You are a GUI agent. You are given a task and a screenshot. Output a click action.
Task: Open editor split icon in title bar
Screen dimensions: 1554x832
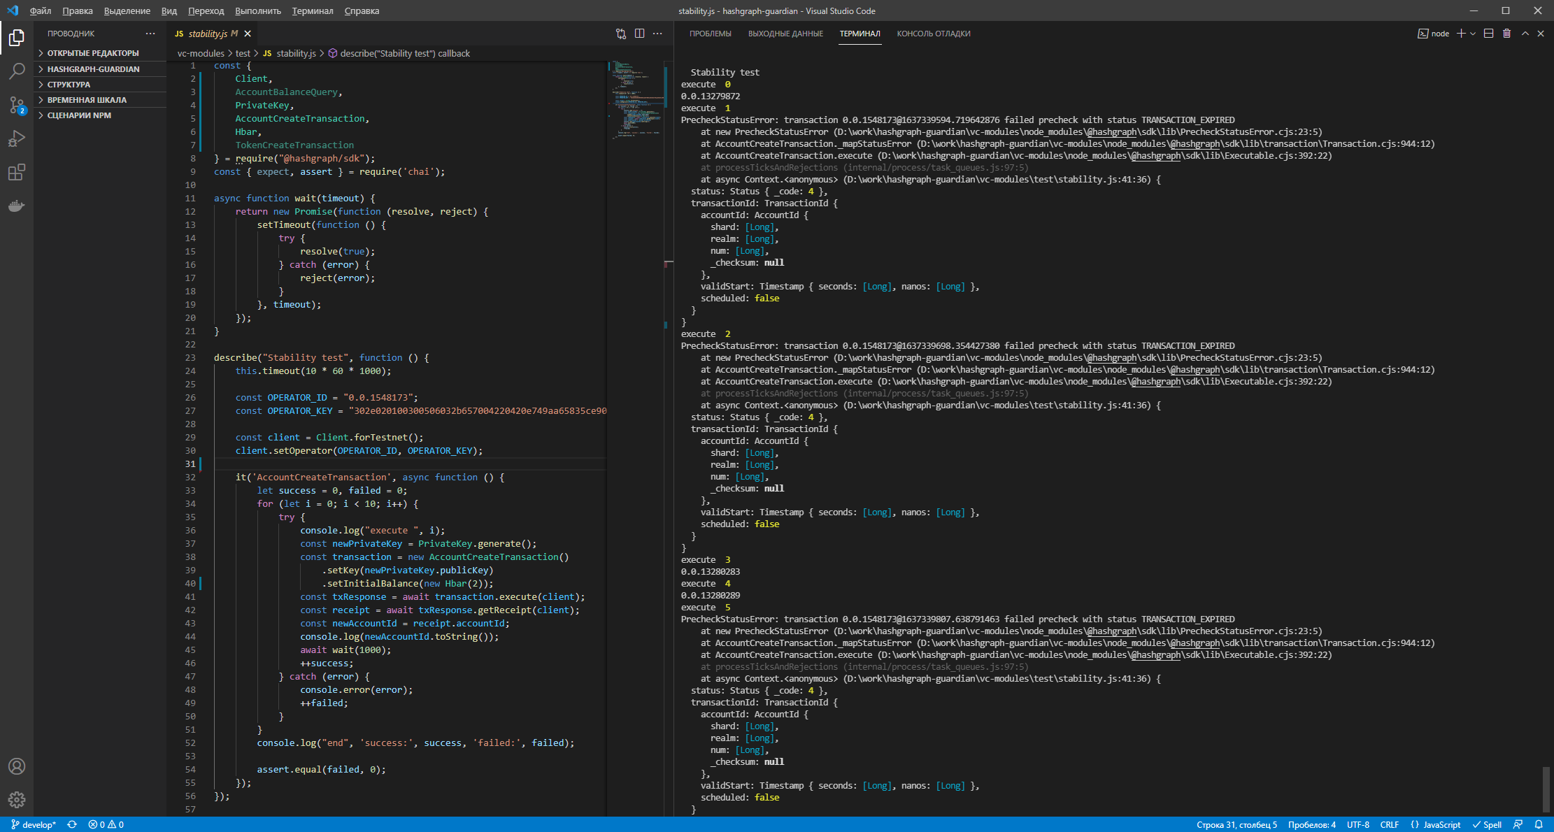coord(640,33)
